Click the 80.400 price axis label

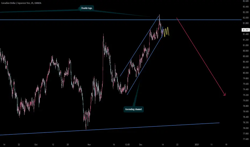(x=246, y=62)
